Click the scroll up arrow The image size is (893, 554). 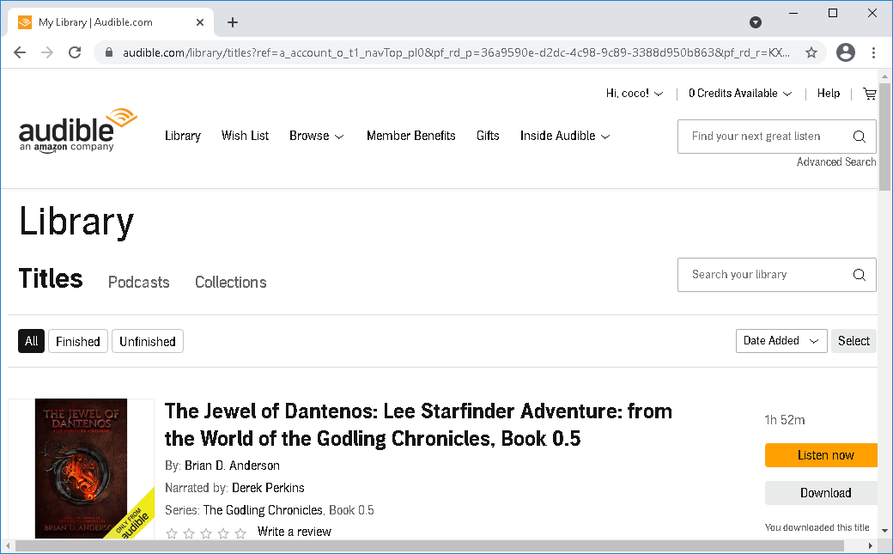click(884, 76)
